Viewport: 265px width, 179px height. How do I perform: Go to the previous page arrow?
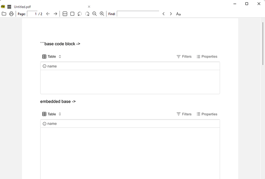click(x=48, y=14)
